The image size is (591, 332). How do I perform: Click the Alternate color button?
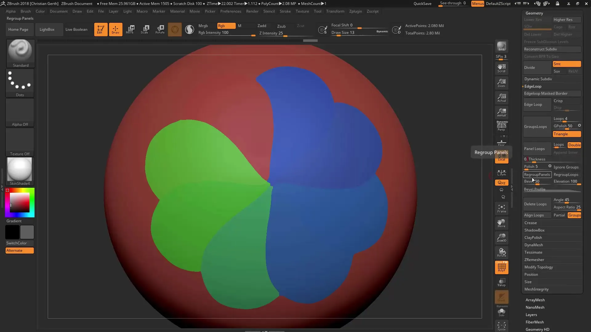20,251
